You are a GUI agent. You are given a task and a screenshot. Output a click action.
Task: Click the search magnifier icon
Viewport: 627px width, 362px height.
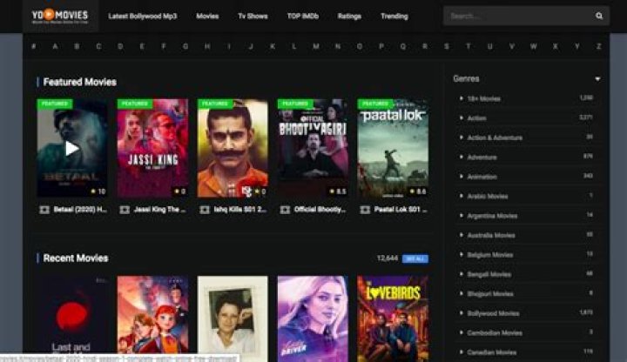pos(599,16)
